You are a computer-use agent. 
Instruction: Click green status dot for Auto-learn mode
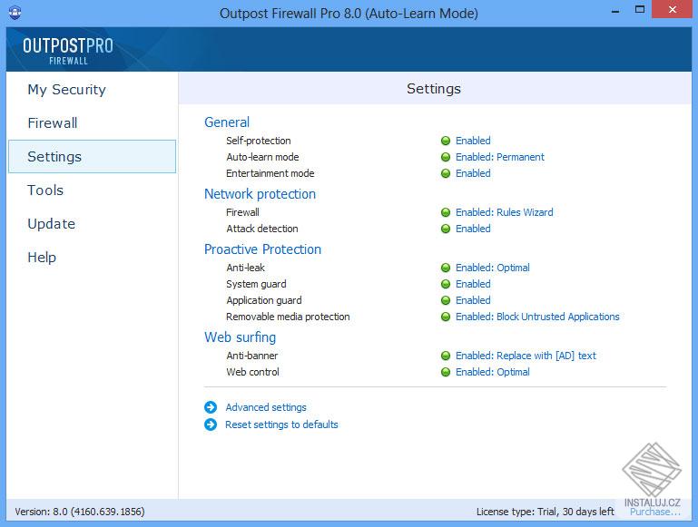tap(445, 157)
